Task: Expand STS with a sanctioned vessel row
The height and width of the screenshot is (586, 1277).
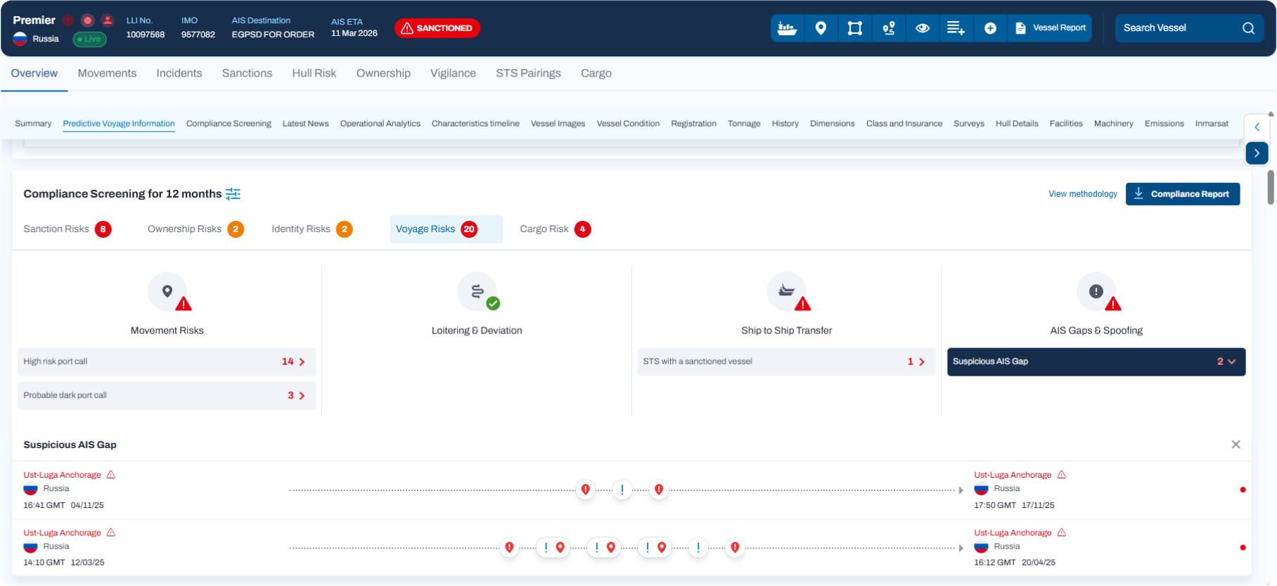Action: tap(921, 362)
